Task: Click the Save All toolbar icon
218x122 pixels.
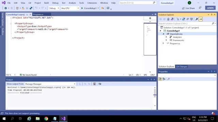Action: 31,8
